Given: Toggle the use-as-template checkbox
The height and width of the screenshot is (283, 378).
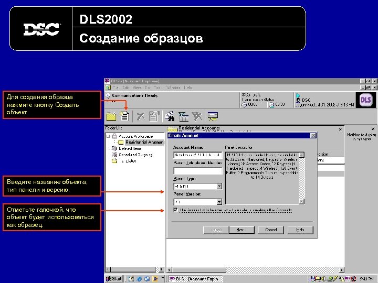Looking at the screenshot, I should tap(175, 210).
